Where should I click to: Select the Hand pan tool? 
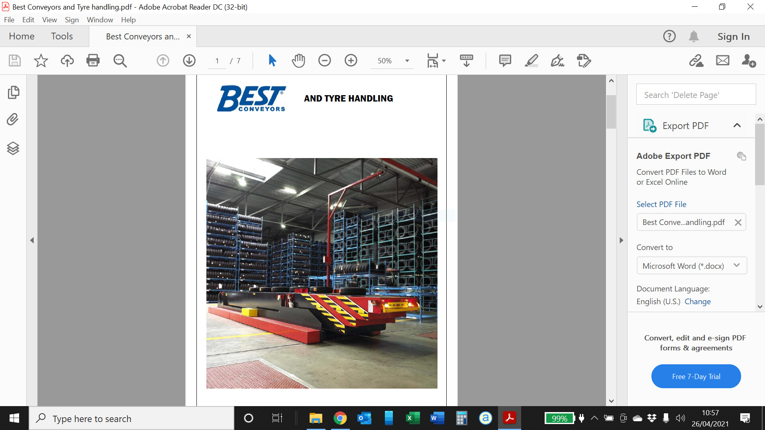(x=298, y=61)
